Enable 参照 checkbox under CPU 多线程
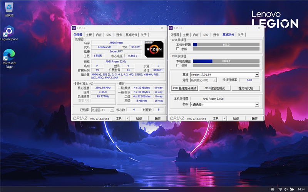The width and height of the screenshot is (308, 192). [x=177, y=65]
